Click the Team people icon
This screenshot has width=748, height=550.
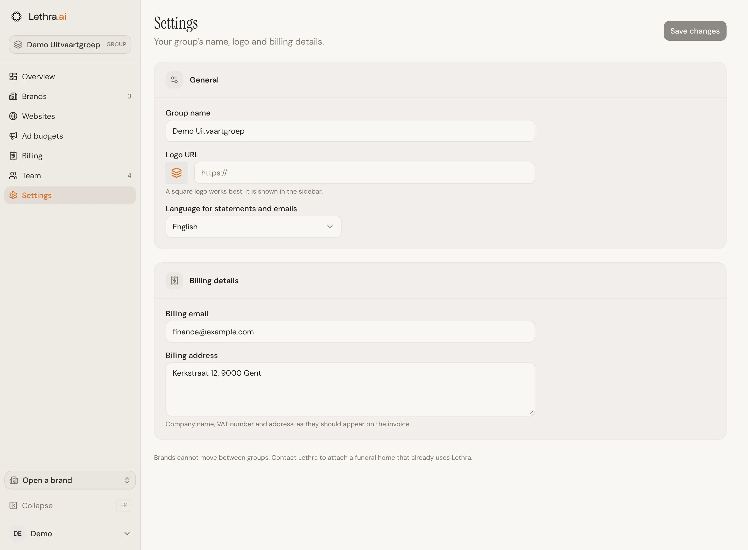(13, 175)
